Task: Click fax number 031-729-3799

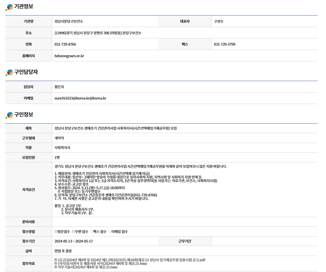Action: coord(224,44)
